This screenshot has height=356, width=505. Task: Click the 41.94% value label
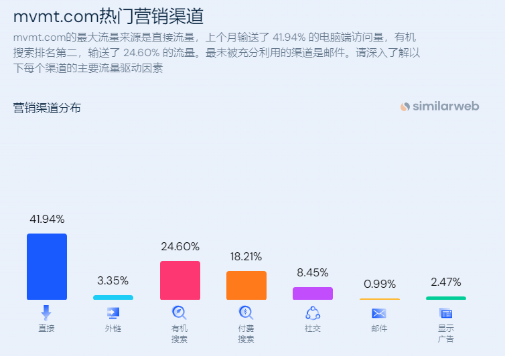[x=47, y=219]
